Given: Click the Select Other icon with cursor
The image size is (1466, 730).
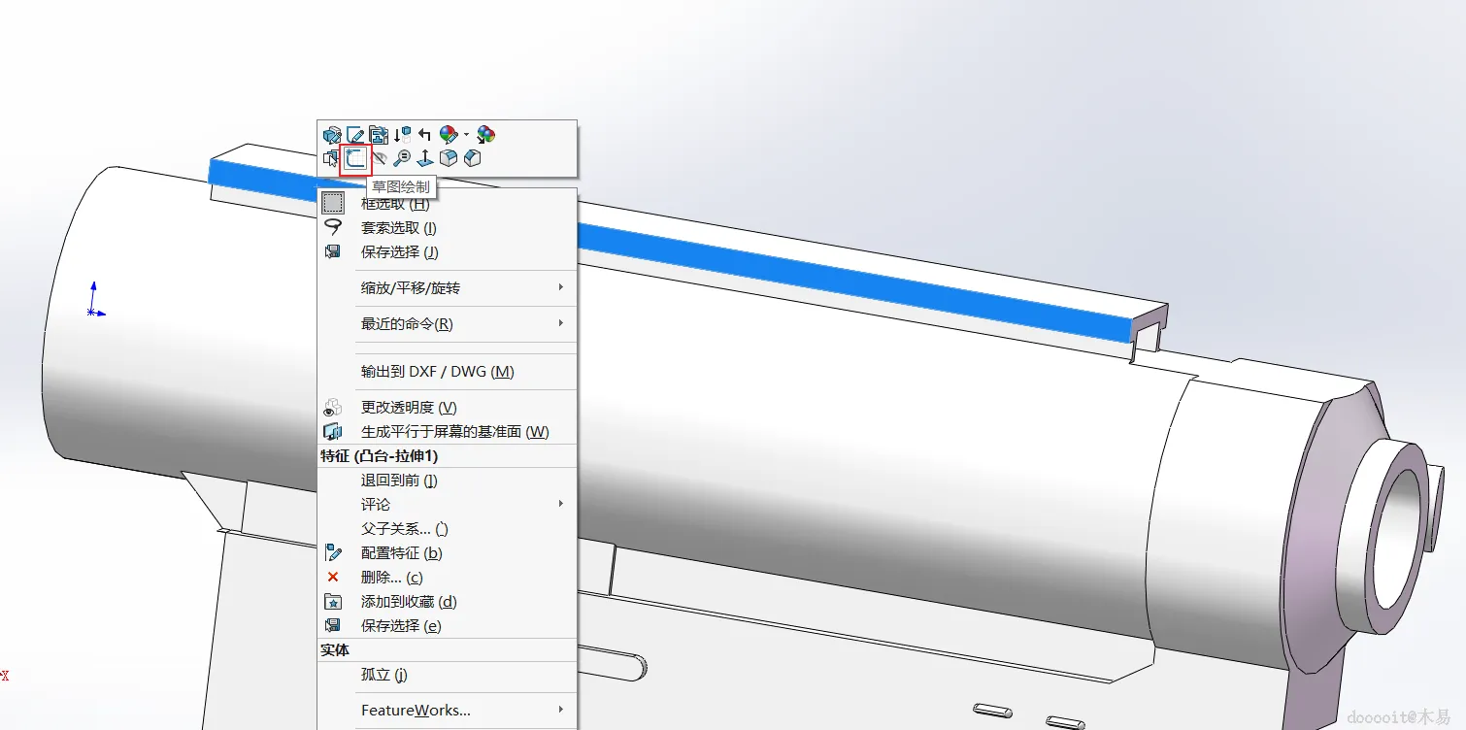Looking at the screenshot, I should [x=331, y=158].
